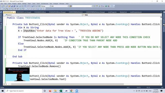
Task: Click the Cortana circle icon
Action: 45,91
